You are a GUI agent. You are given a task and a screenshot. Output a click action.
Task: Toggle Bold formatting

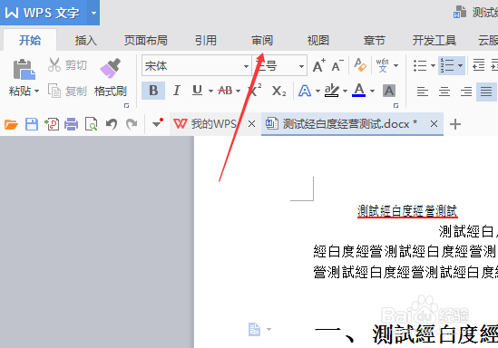coord(153,91)
